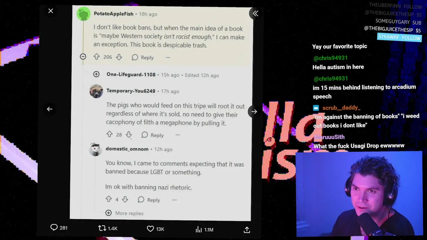Expand the One-Lifeguard-1108 collapsed comment
Screen dimensions: 427x240
96,74
